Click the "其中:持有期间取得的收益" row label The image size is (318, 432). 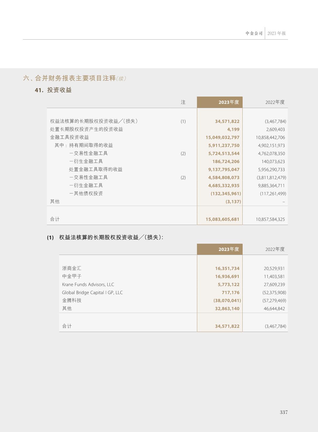(84, 146)
